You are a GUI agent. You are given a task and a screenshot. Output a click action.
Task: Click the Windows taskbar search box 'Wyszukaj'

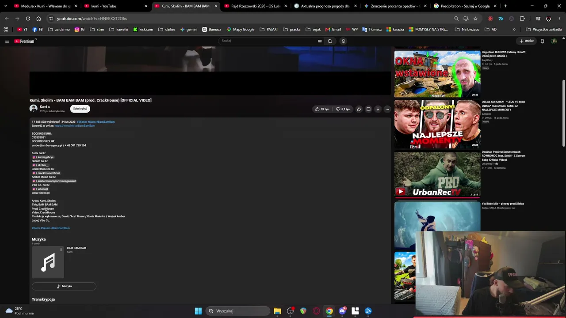click(x=239, y=311)
